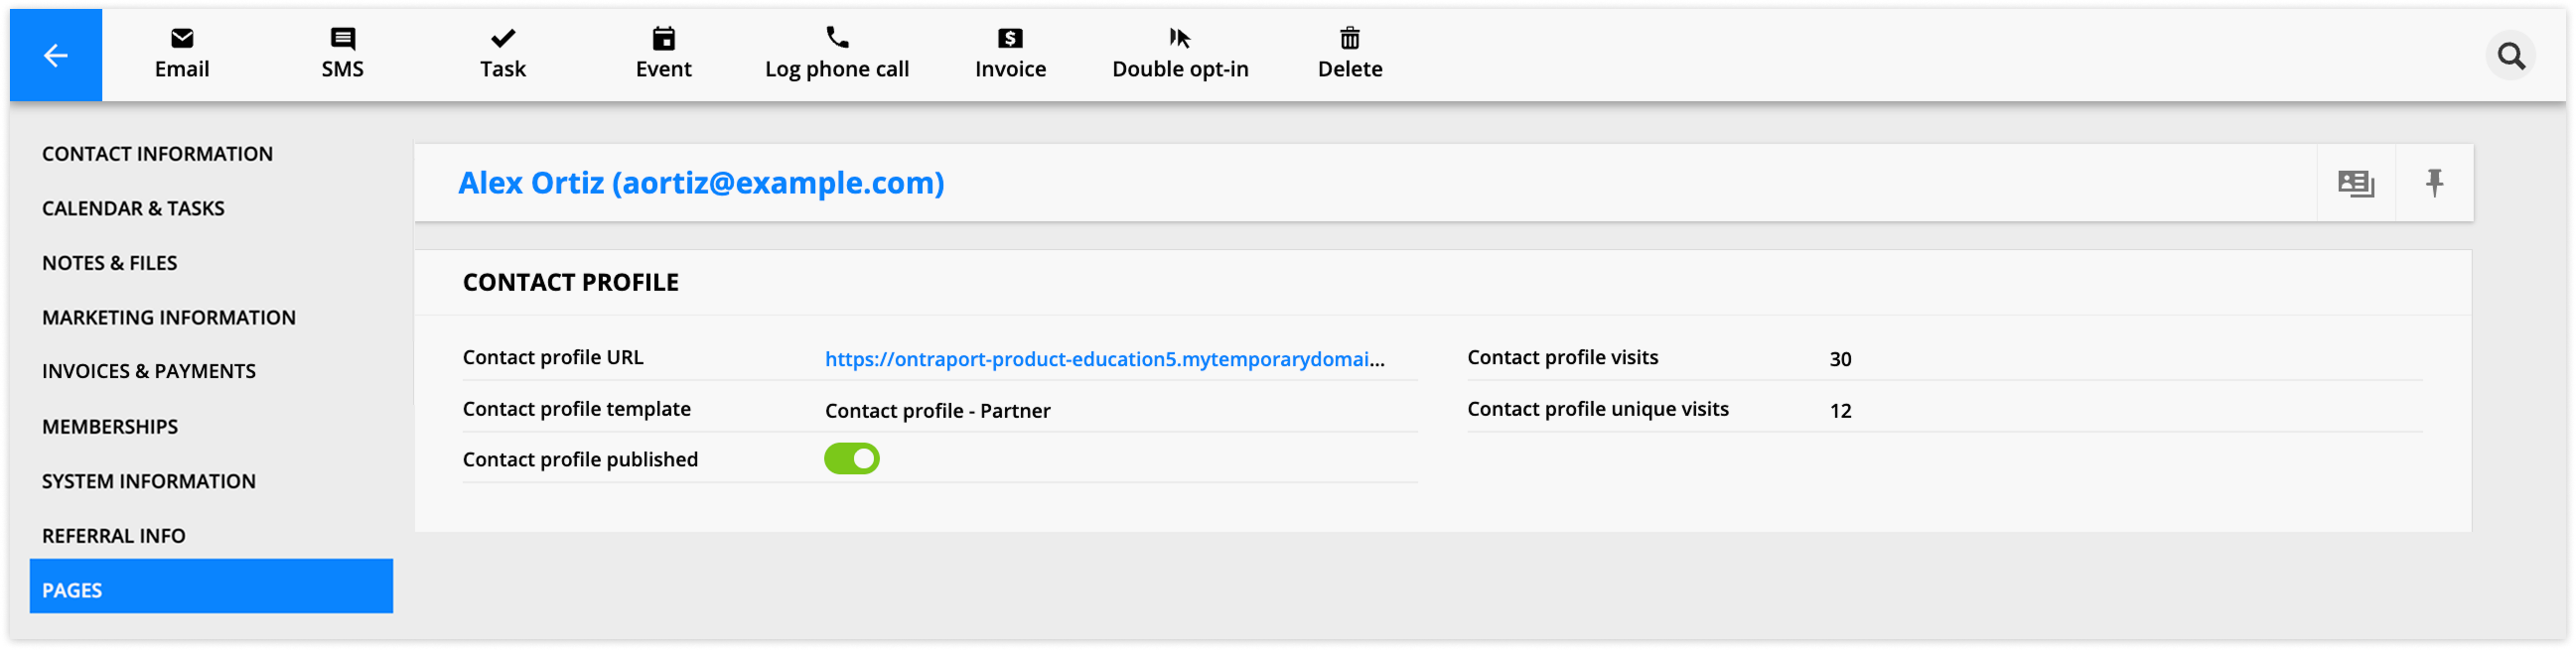This screenshot has height=650, width=2576.
Task: Switch to Calendar & Tasks section
Action: point(133,208)
